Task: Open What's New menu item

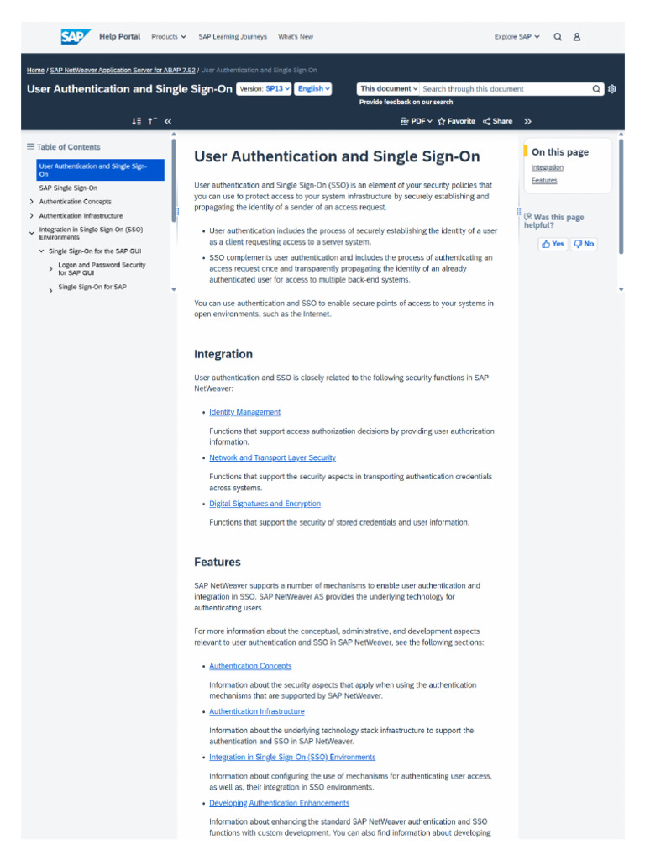Action: tap(296, 37)
